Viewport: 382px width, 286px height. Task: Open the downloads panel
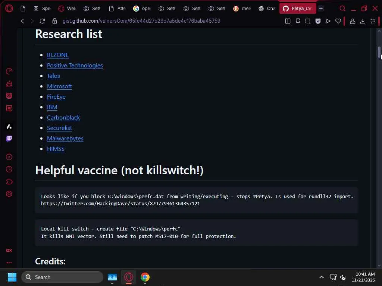tap(363, 21)
